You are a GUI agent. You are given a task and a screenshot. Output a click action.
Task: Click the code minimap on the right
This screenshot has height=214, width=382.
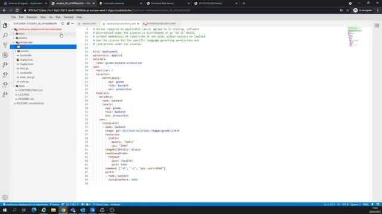pos(355,36)
